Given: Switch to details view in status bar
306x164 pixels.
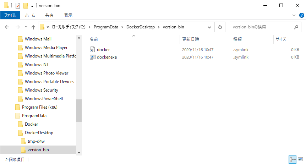Looking at the screenshot, I should click(x=293, y=159).
